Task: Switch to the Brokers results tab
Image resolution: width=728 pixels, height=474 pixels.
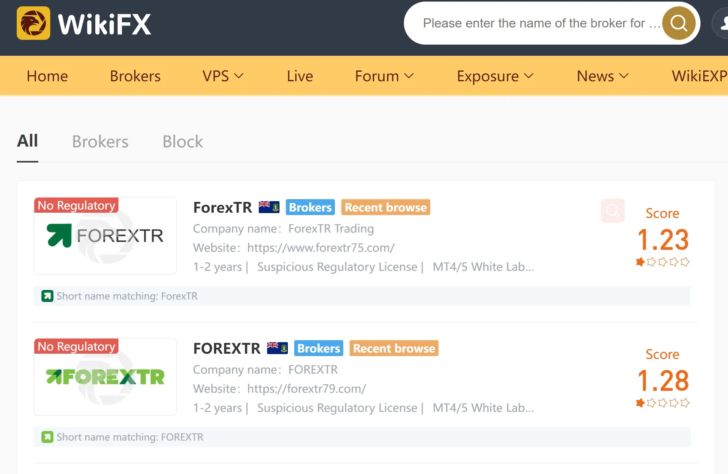Action: point(100,141)
